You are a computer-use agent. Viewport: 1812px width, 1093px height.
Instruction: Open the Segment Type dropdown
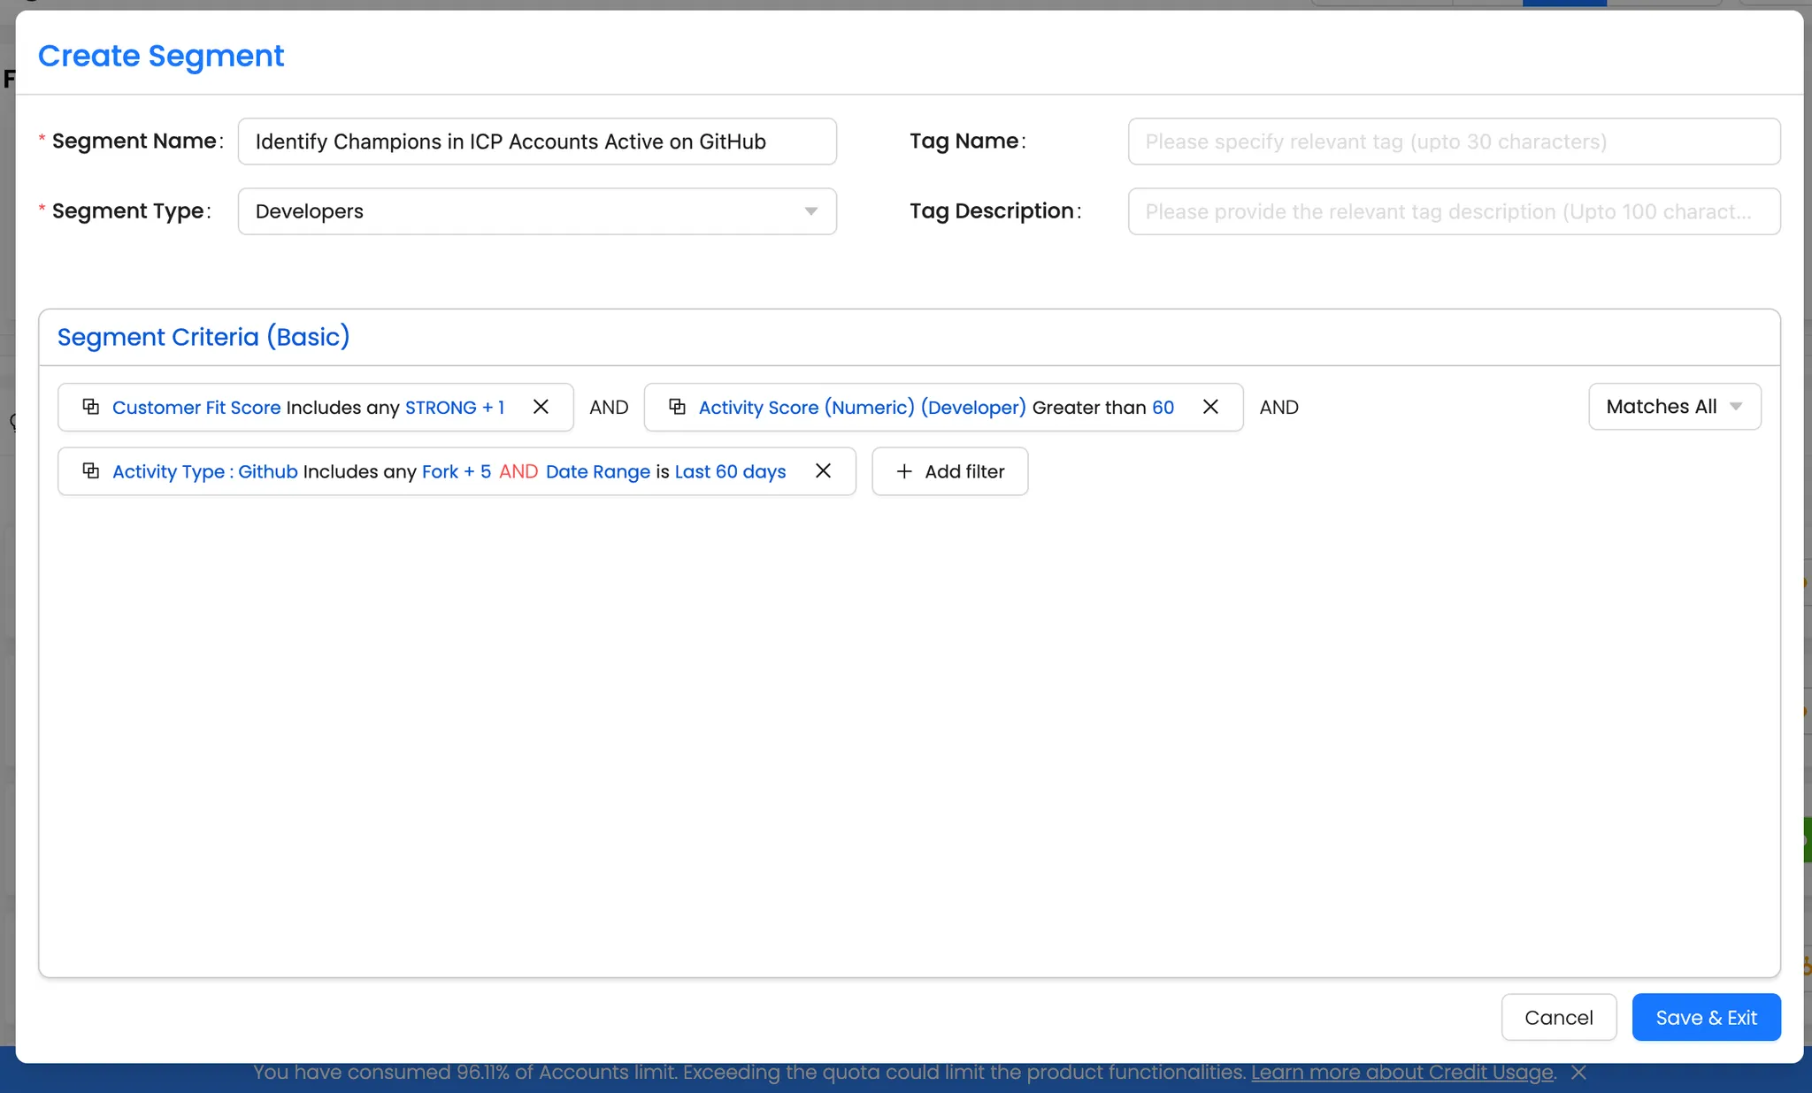[x=536, y=211]
